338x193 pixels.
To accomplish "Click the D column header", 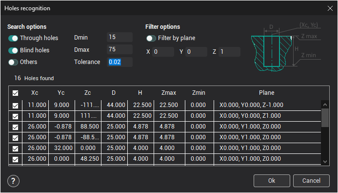I will 114,93.
